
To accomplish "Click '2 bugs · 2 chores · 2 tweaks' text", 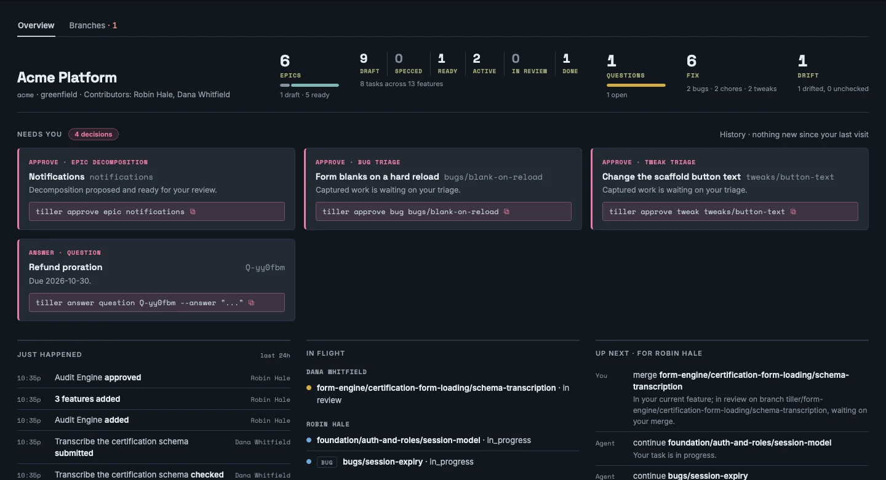I will (732, 89).
